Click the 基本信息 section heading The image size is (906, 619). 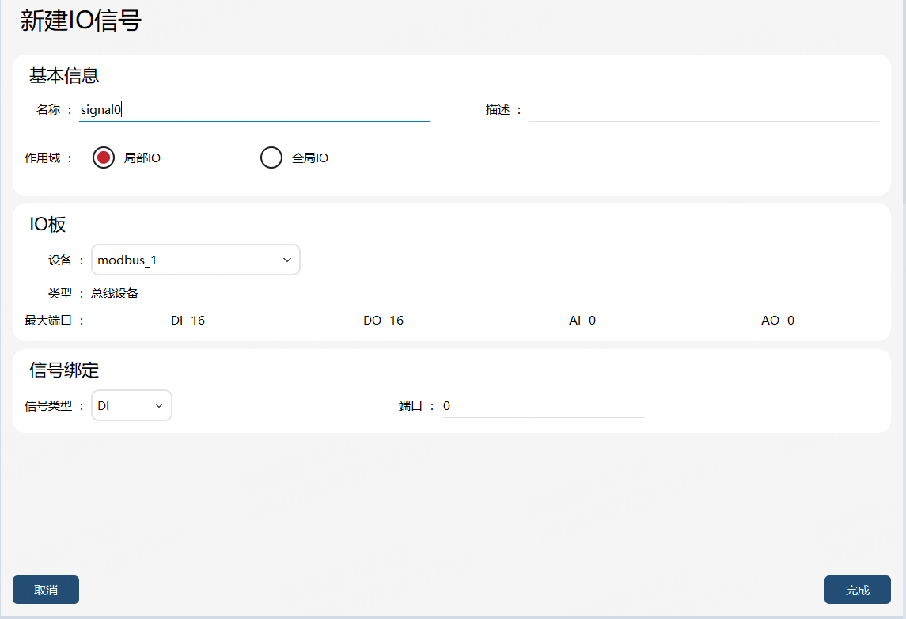click(64, 76)
